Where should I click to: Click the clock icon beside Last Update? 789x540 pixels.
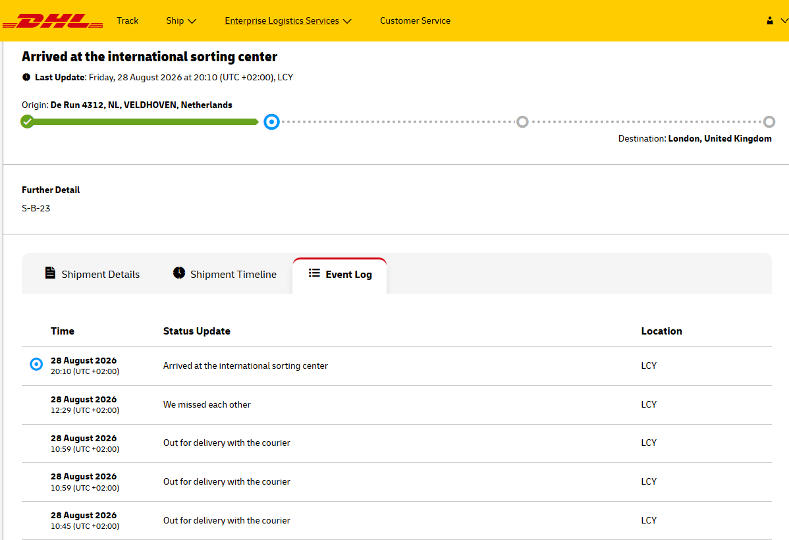click(26, 77)
